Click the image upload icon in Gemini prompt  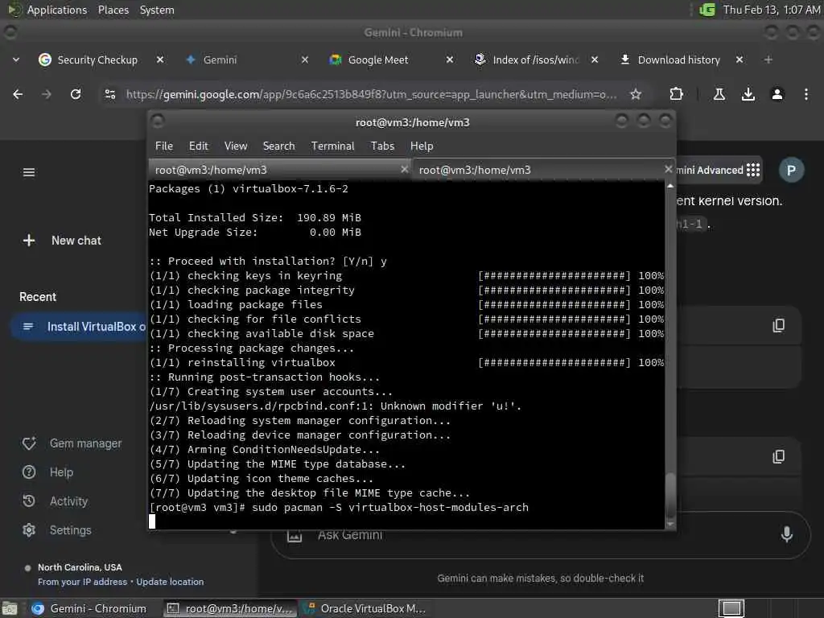pos(295,535)
